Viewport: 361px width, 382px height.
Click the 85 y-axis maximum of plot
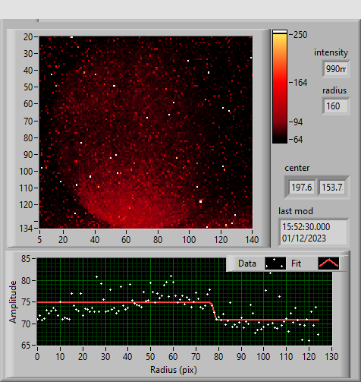click(x=26, y=259)
